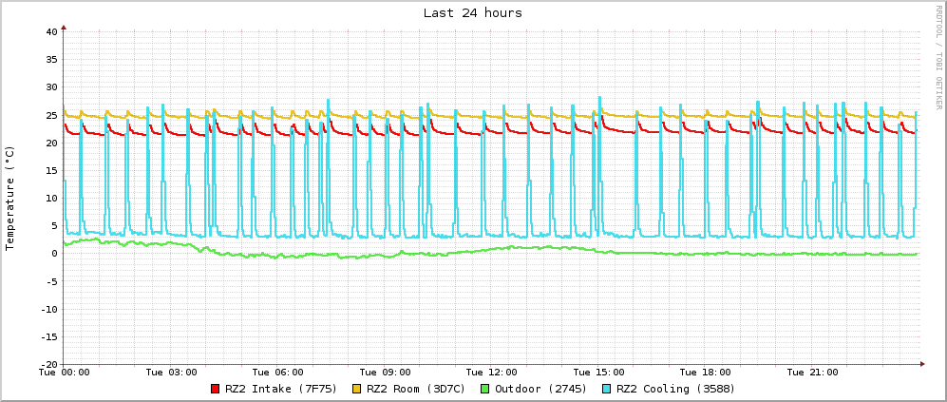947x402 pixels.
Task: Click the 35 value on the temperature axis
Action: coord(51,59)
